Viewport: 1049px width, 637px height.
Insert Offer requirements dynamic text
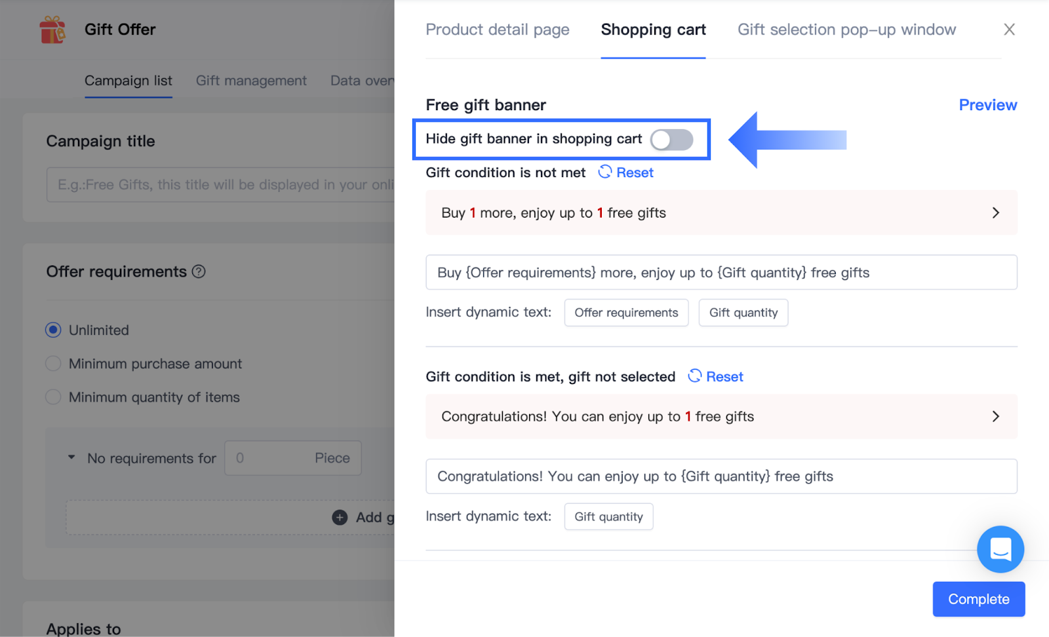626,313
